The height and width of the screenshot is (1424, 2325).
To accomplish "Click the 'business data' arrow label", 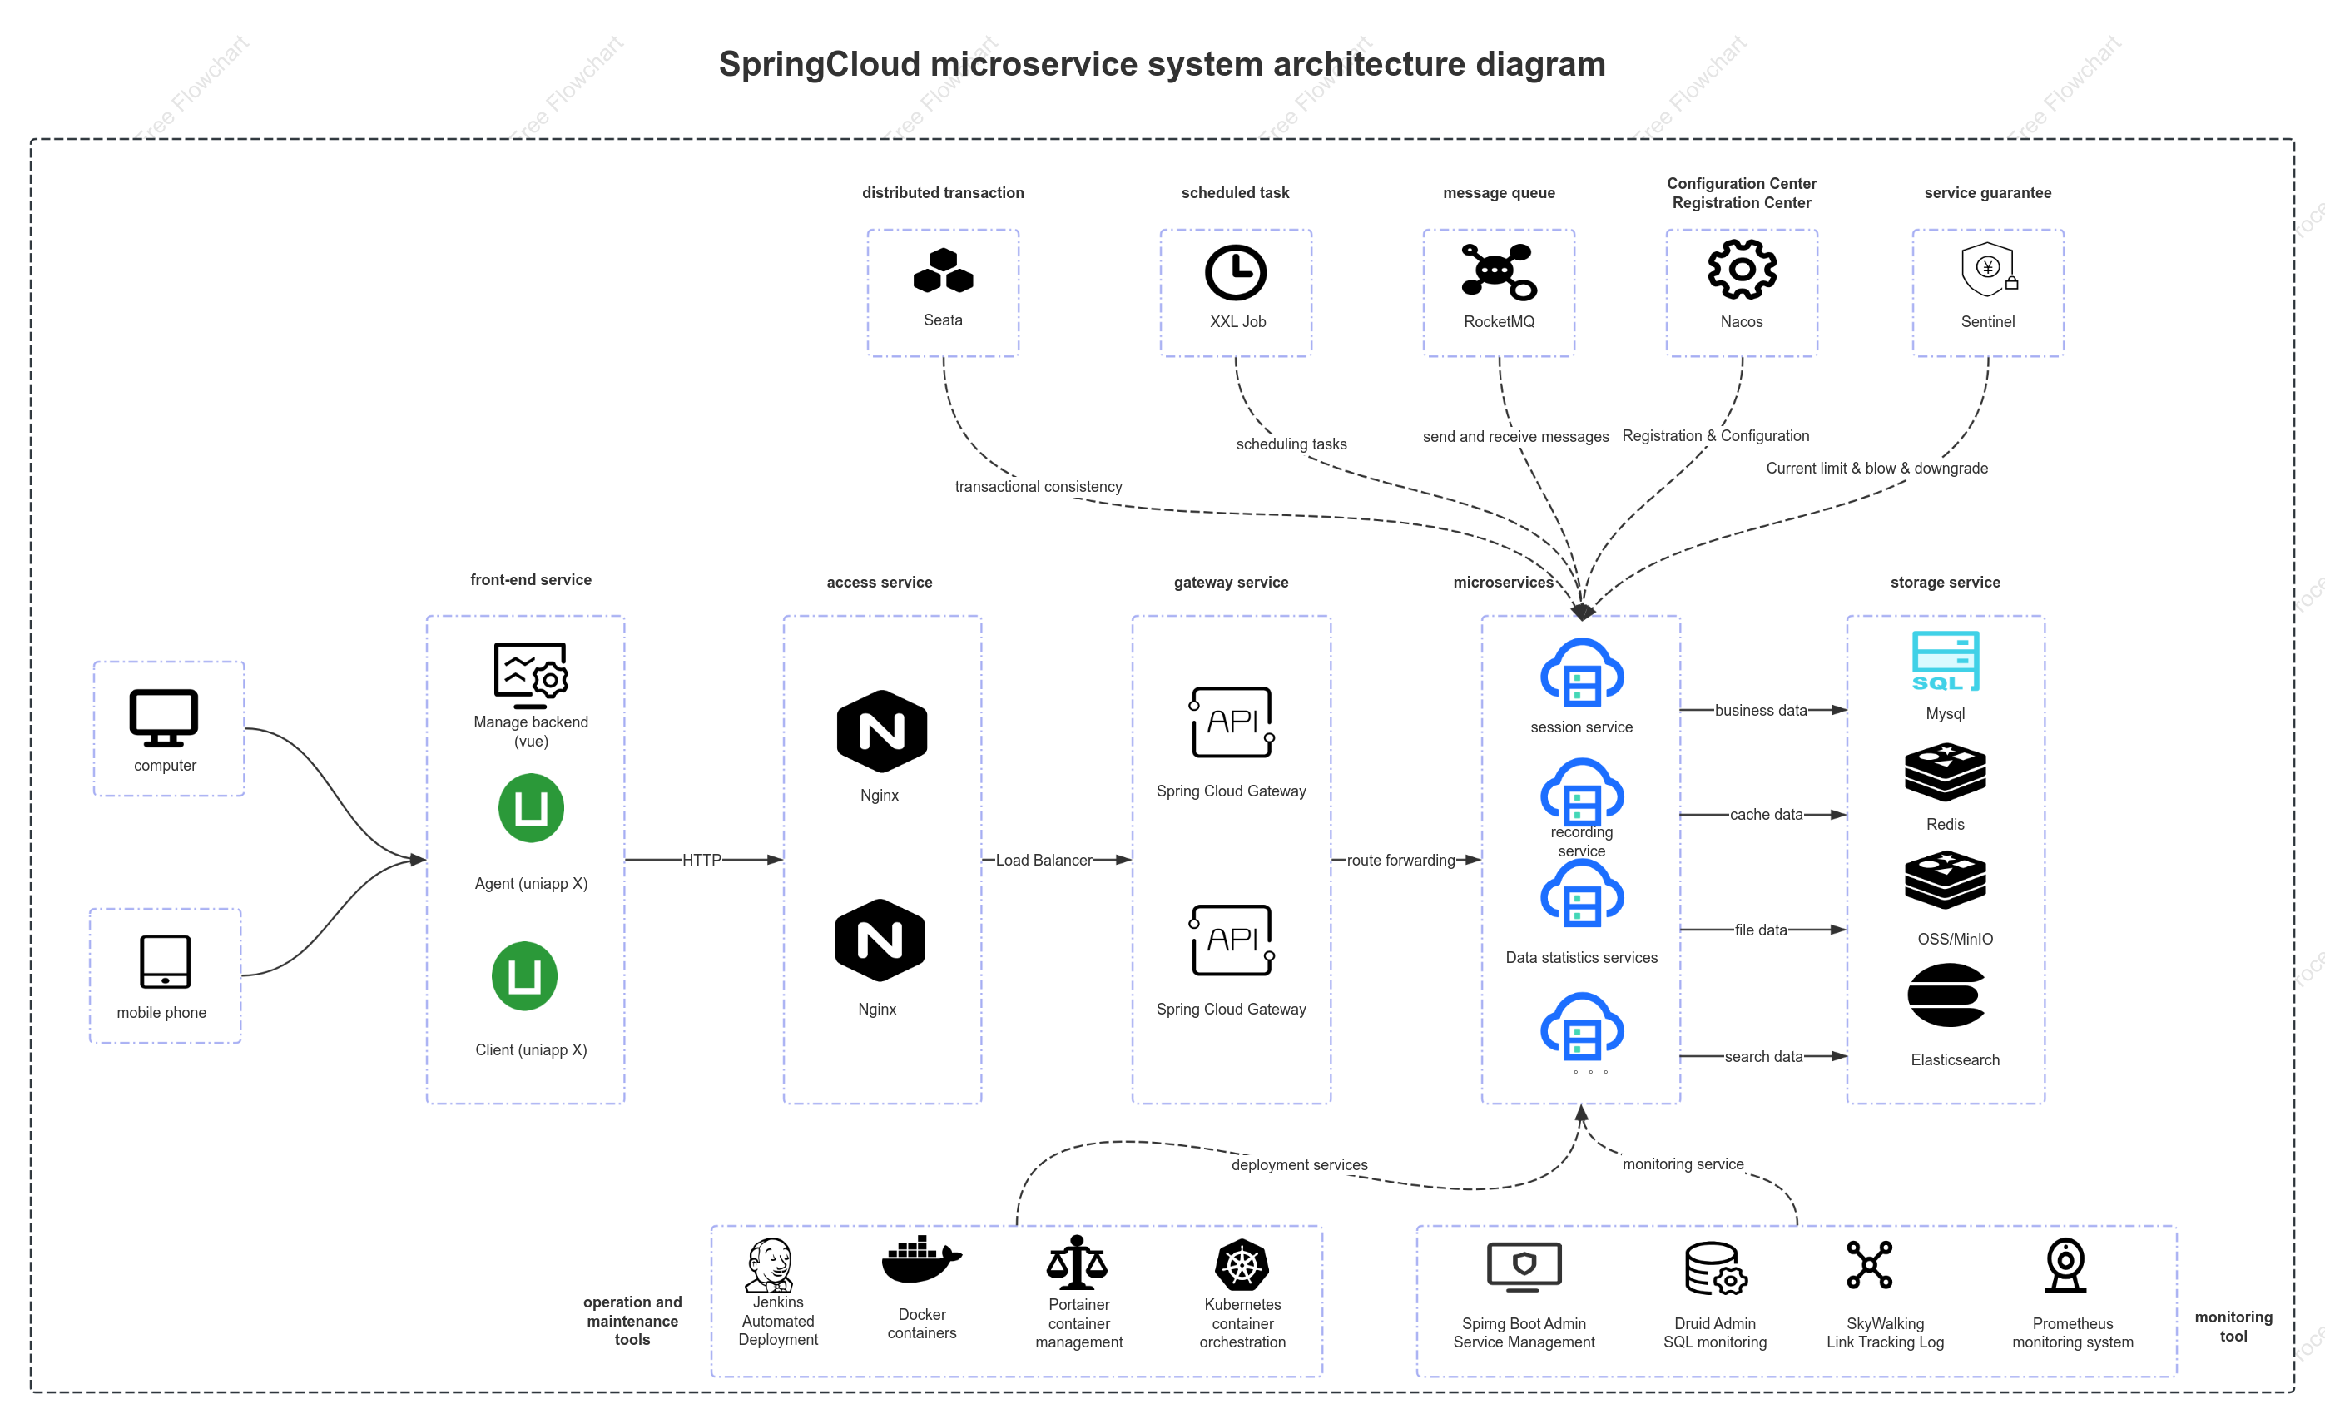I will point(1761,710).
